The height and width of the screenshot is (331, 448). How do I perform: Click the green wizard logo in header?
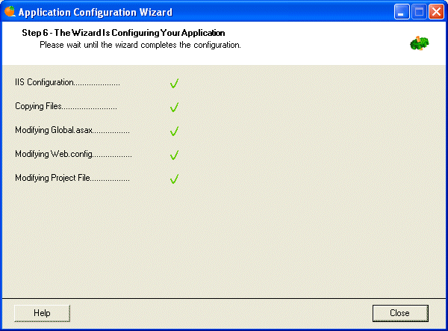(x=419, y=43)
